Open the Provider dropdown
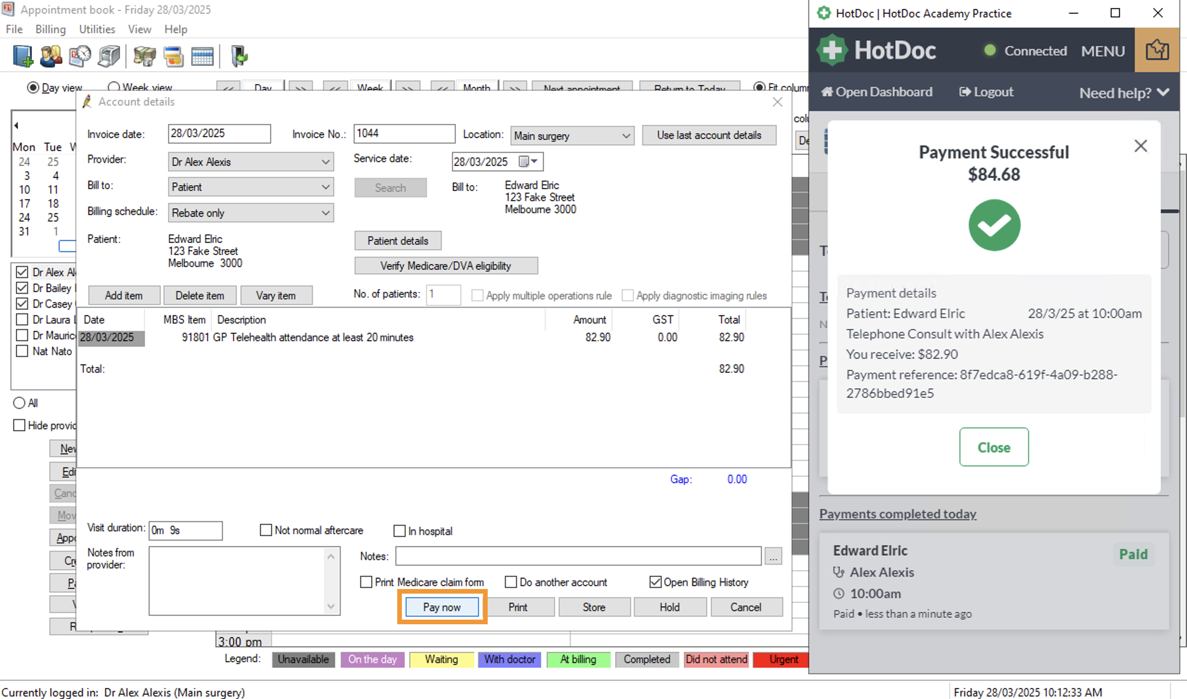 coord(251,162)
